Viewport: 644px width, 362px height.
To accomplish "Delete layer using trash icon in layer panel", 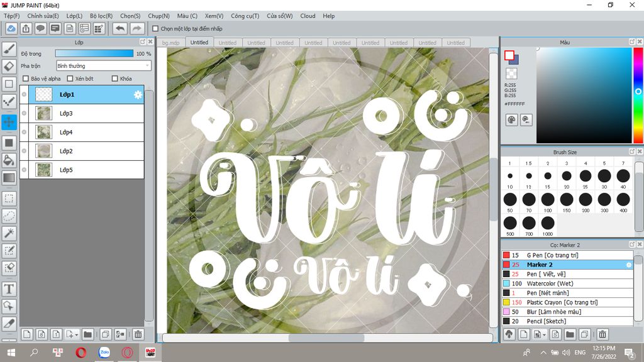I will tap(138, 334).
